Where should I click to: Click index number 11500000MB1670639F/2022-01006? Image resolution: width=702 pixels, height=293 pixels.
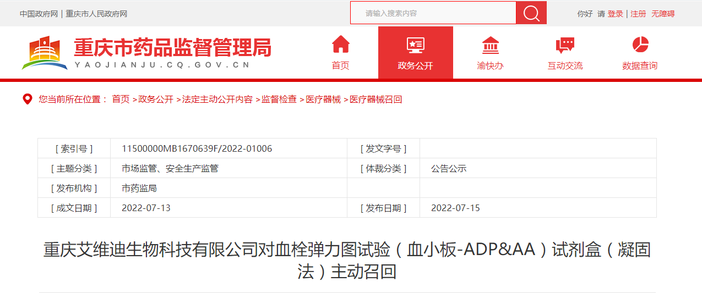(197, 148)
